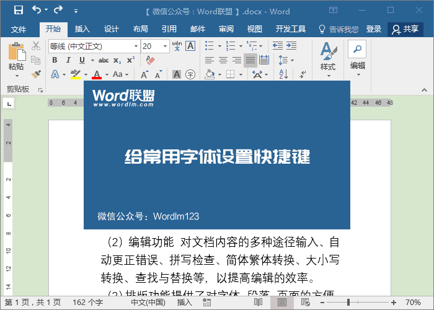Viewport: 434px width, 310px height.
Task: Switch to the 布局 ribbon tab
Action: (140, 29)
